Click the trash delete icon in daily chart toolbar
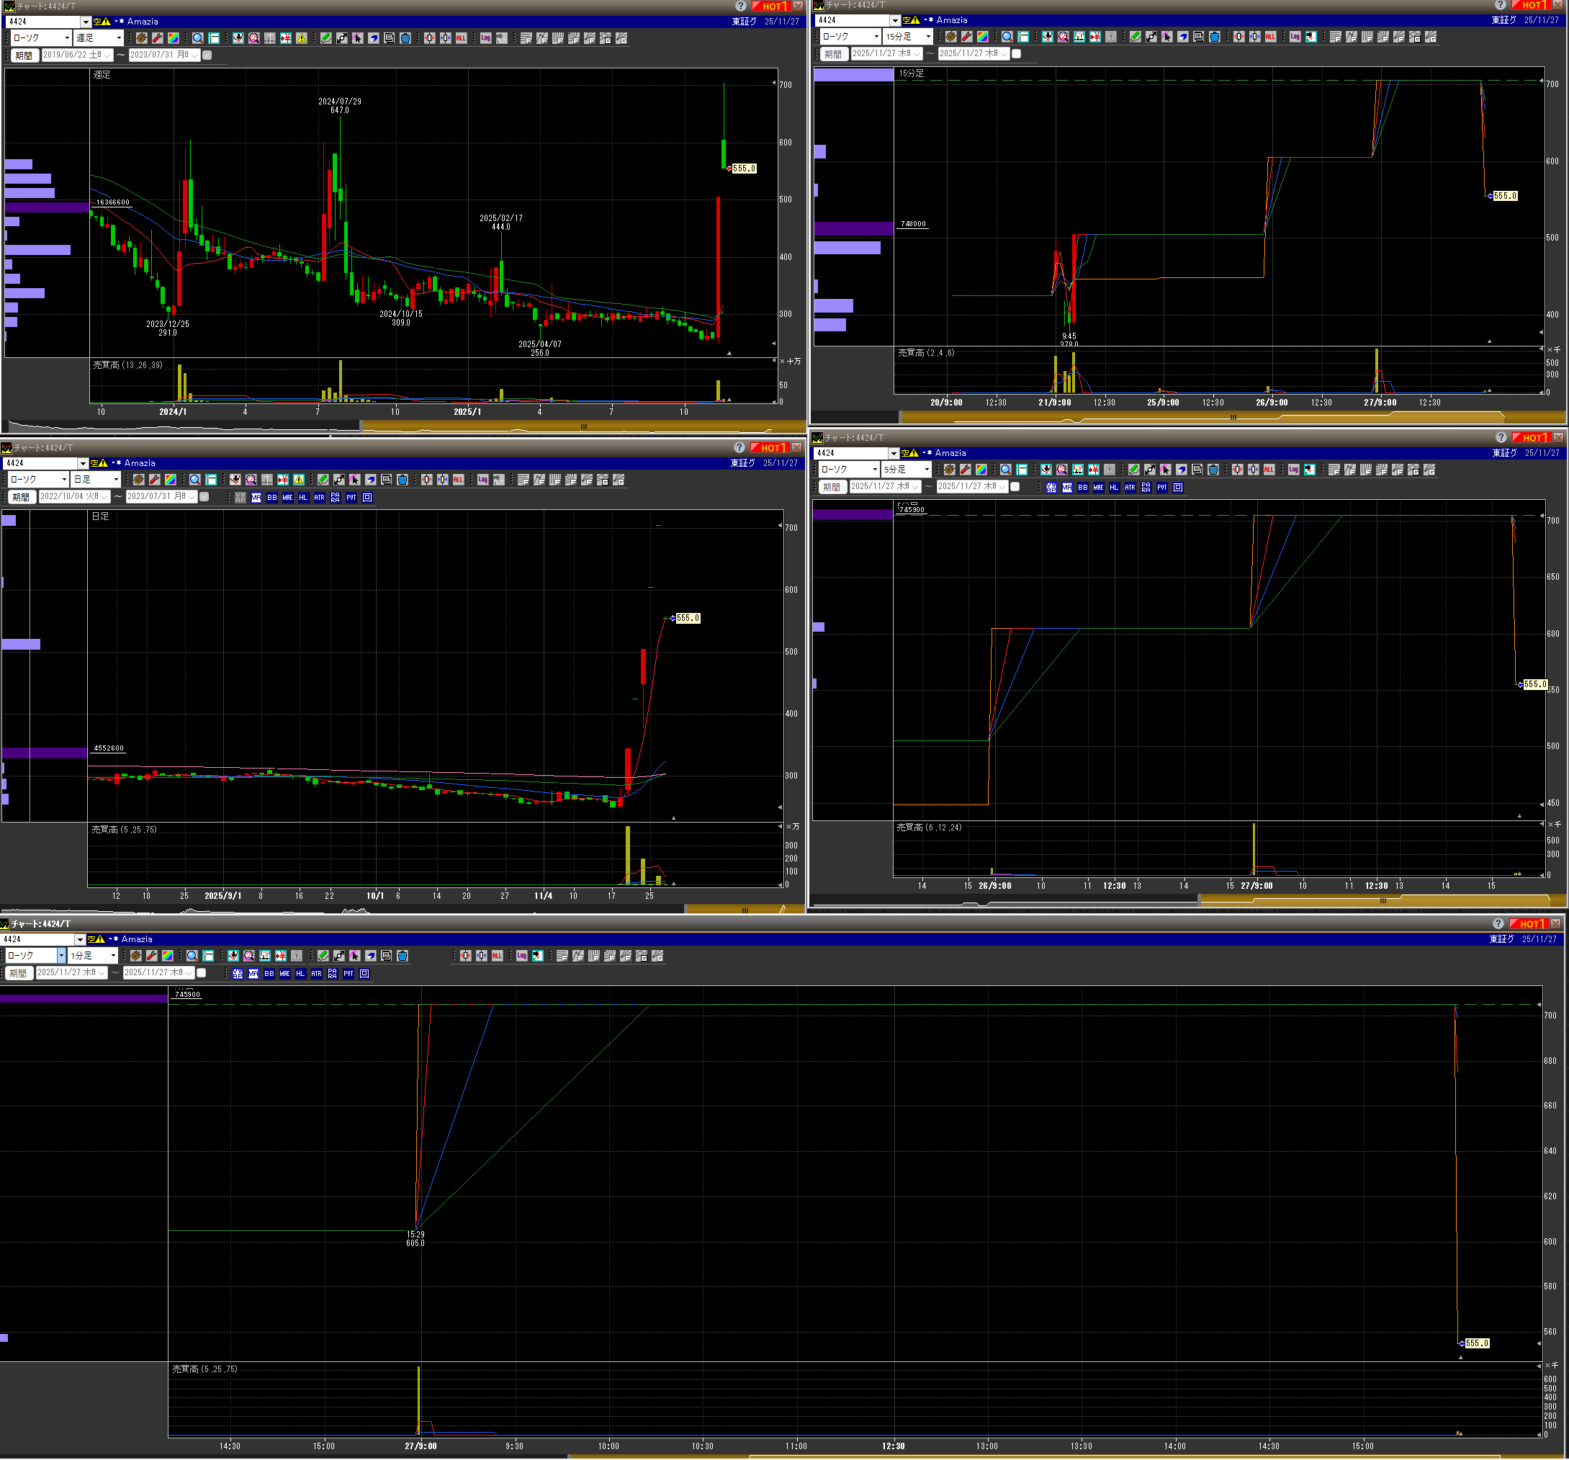Viewport: 1569px width, 1460px height. click(403, 479)
